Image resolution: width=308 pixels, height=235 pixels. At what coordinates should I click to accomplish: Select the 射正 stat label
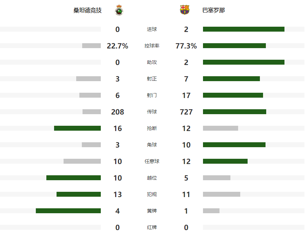point(152,79)
